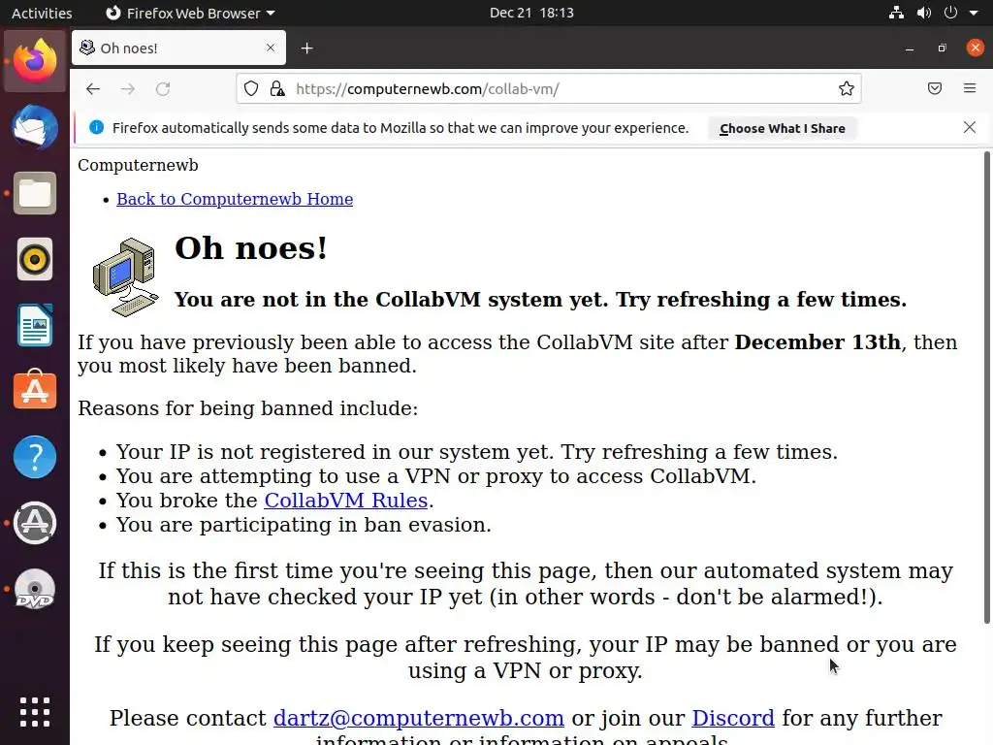
Task: Open tracking protection shield icon
Action: coord(251,88)
